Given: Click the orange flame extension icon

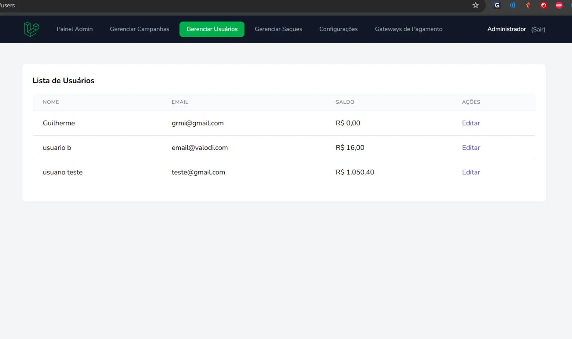Looking at the screenshot, I should 528,6.
